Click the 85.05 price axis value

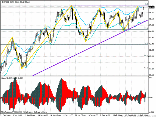(x=151, y=25)
